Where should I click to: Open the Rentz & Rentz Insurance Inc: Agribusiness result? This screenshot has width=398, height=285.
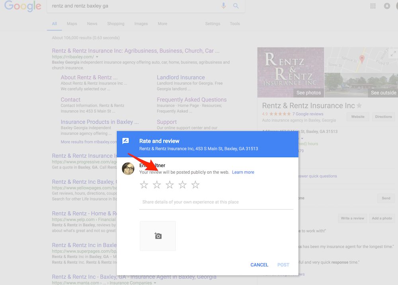(136, 51)
